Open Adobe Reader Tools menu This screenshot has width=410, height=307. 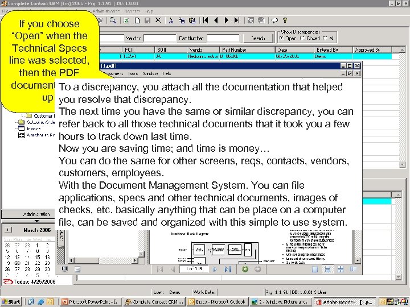point(133,73)
